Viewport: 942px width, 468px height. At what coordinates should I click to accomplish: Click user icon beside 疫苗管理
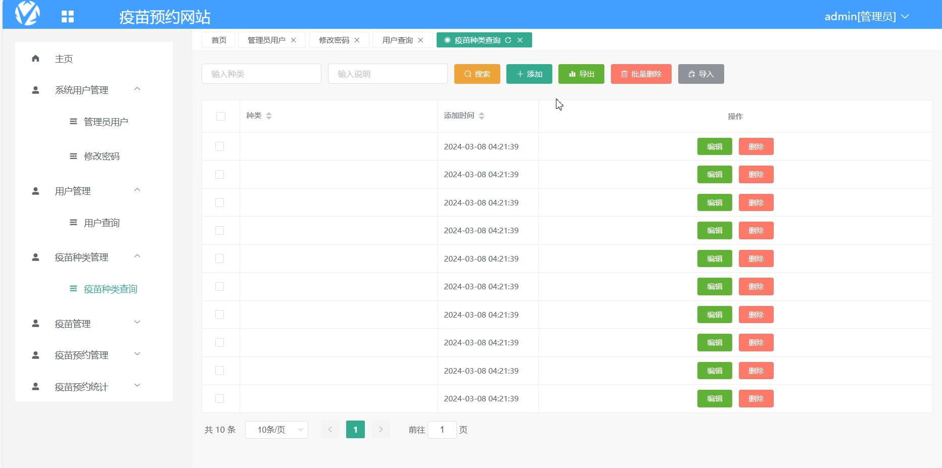pos(35,324)
